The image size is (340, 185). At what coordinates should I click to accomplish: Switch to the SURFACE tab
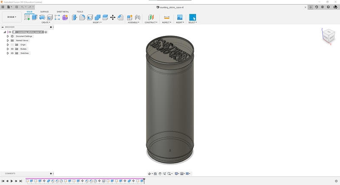[x=45, y=12]
